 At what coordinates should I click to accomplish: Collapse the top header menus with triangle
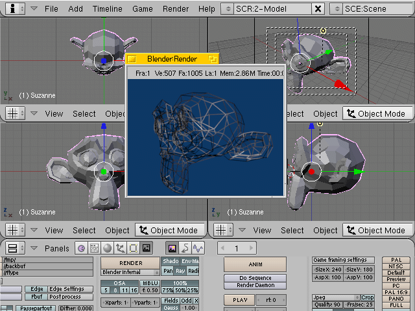pyautogui.click(x=34, y=8)
